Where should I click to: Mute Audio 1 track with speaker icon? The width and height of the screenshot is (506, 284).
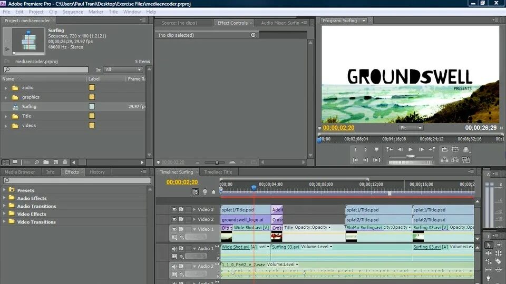point(174,249)
